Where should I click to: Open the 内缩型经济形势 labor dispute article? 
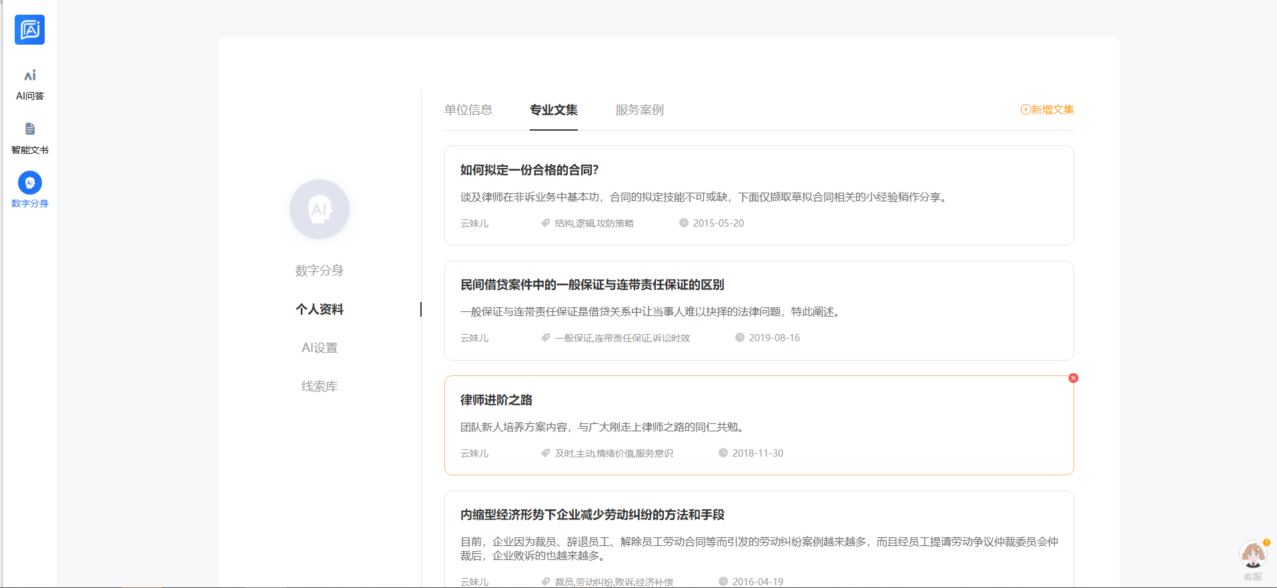coord(592,515)
